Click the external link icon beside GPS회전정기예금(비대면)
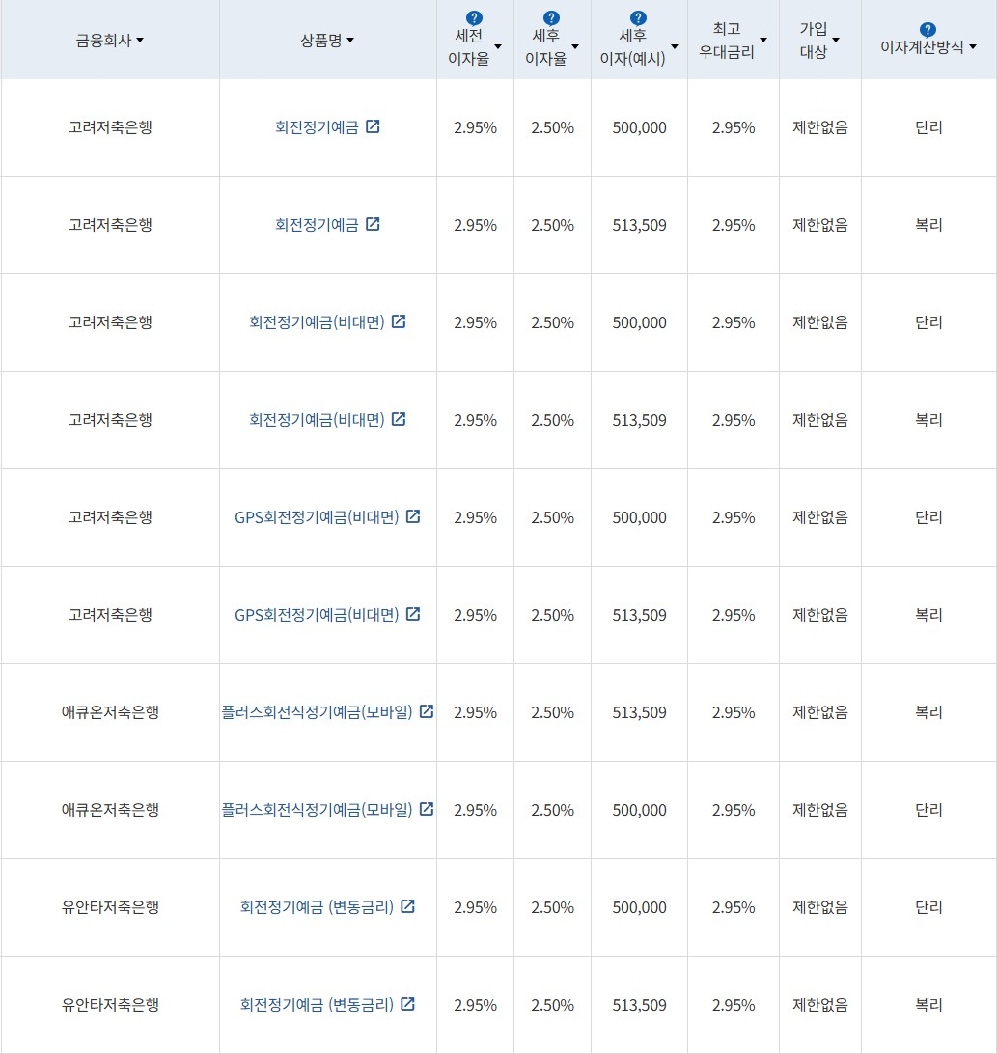This screenshot has width=997, height=1054. click(413, 516)
